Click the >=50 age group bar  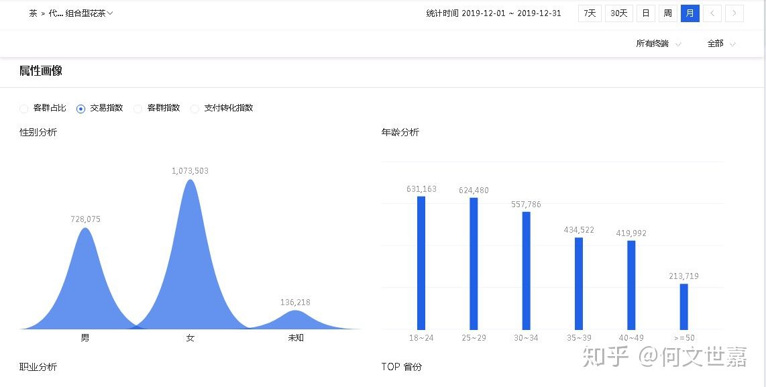pos(683,307)
